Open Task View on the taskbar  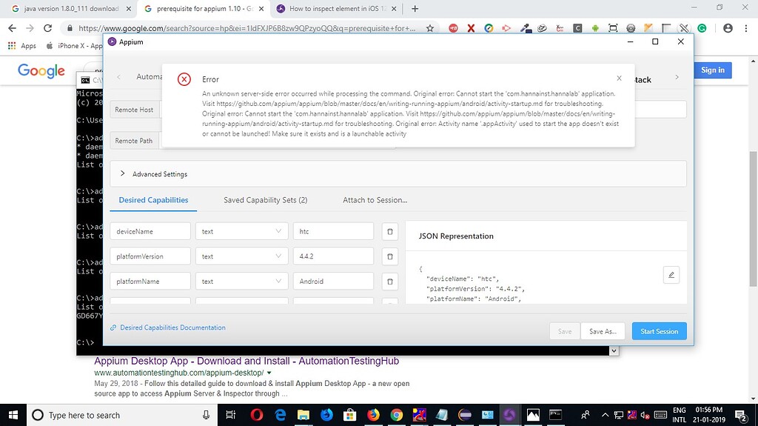pyautogui.click(x=231, y=415)
